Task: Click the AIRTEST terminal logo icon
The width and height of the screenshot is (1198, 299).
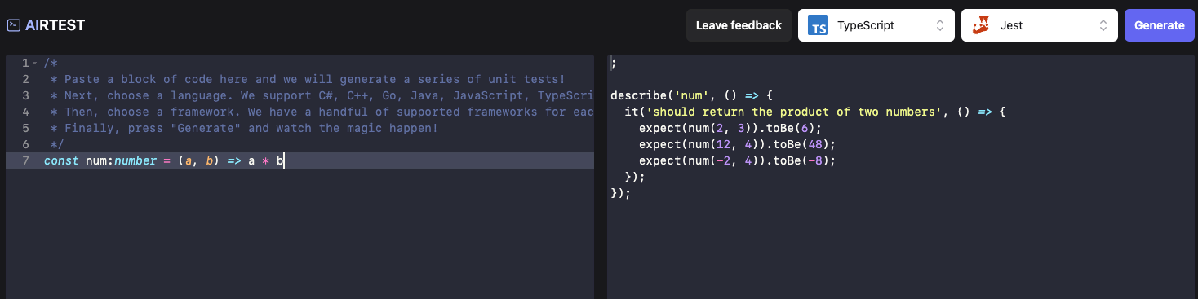Action: click(x=13, y=25)
